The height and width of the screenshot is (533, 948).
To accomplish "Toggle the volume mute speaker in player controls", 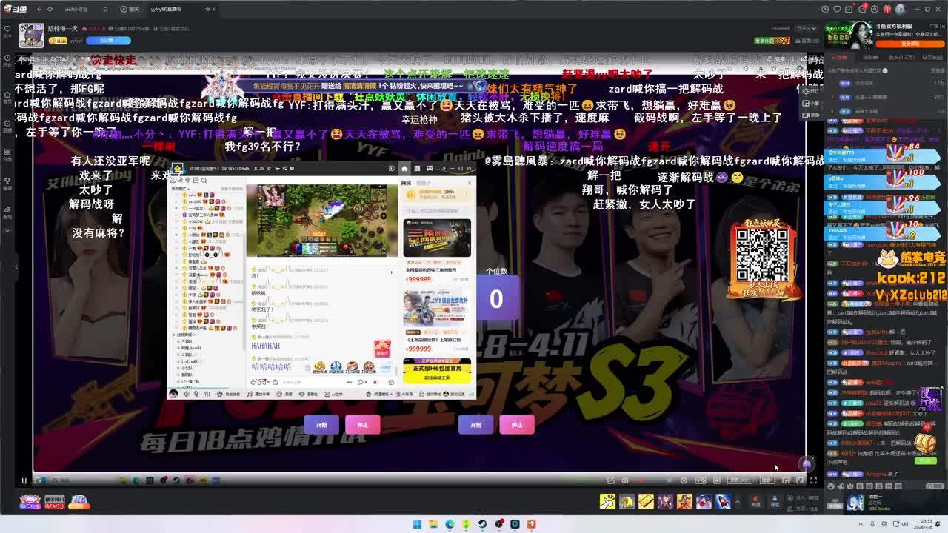I will 625,480.
